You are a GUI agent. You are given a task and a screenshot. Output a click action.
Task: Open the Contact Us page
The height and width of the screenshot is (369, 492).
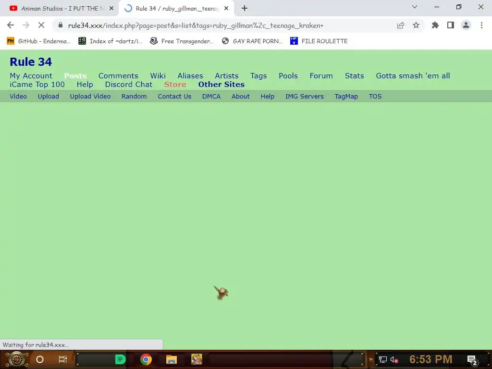(174, 96)
